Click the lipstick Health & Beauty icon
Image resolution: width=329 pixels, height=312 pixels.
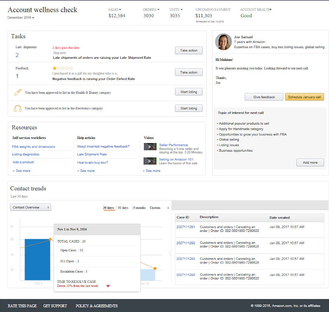click(x=18, y=92)
